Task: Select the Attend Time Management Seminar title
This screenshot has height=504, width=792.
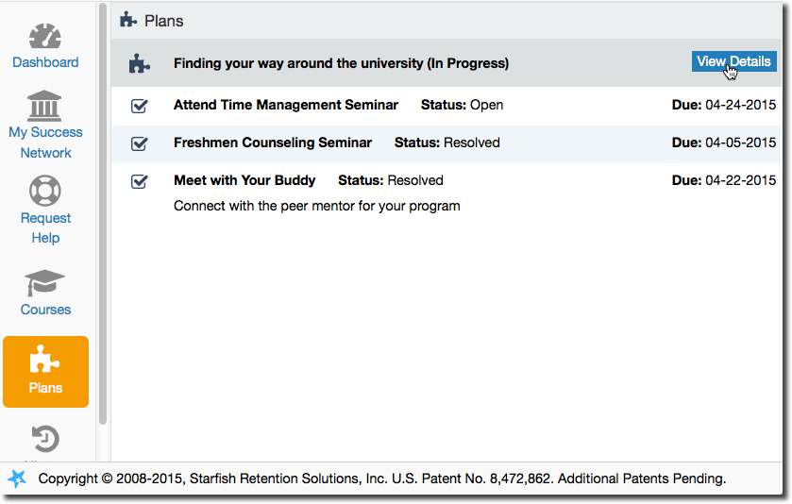Action: [286, 105]
